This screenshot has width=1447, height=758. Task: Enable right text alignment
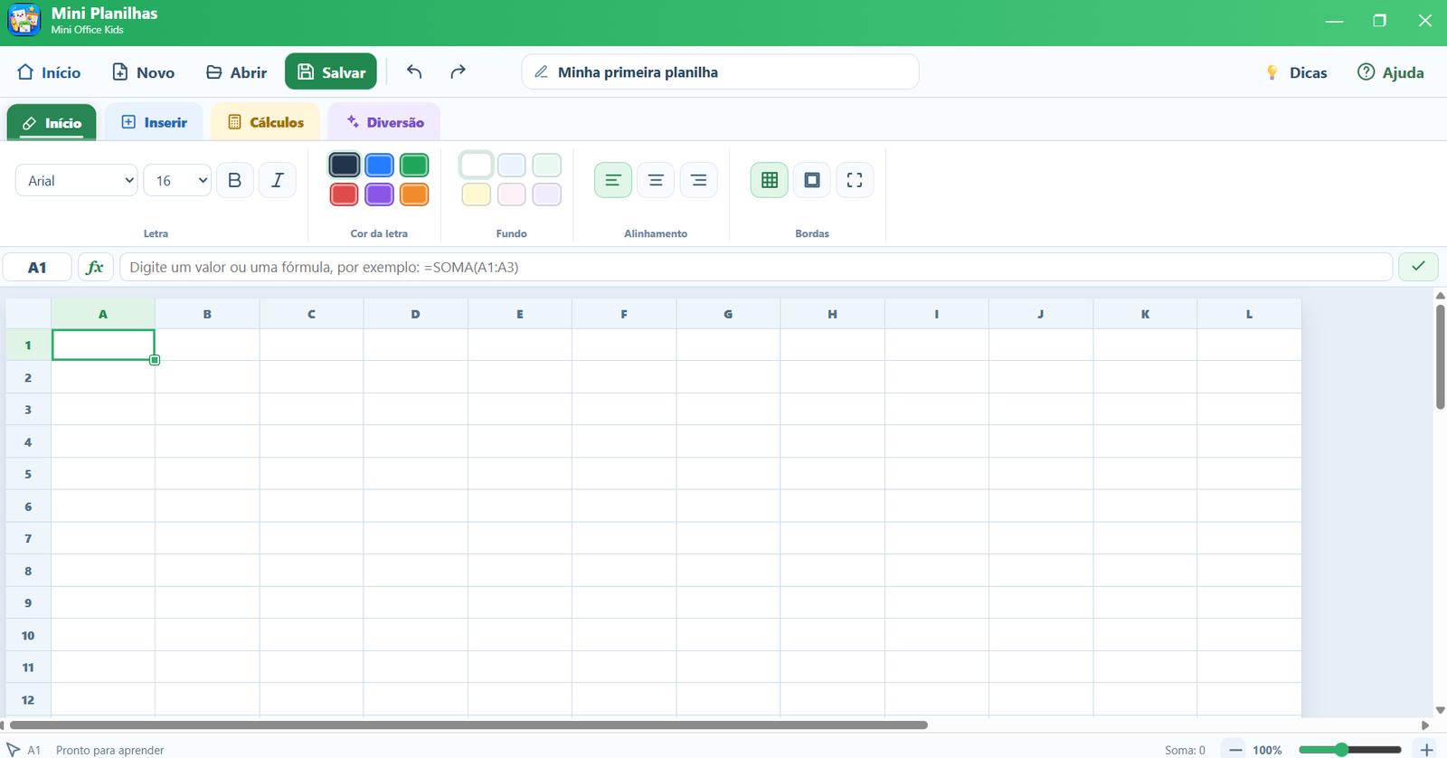699,180
